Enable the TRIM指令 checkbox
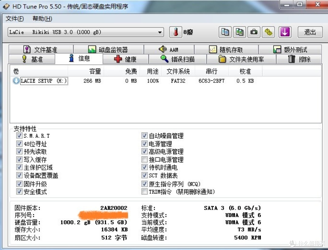328x250 pixels. pyautogui.click(x=144, y=191)
